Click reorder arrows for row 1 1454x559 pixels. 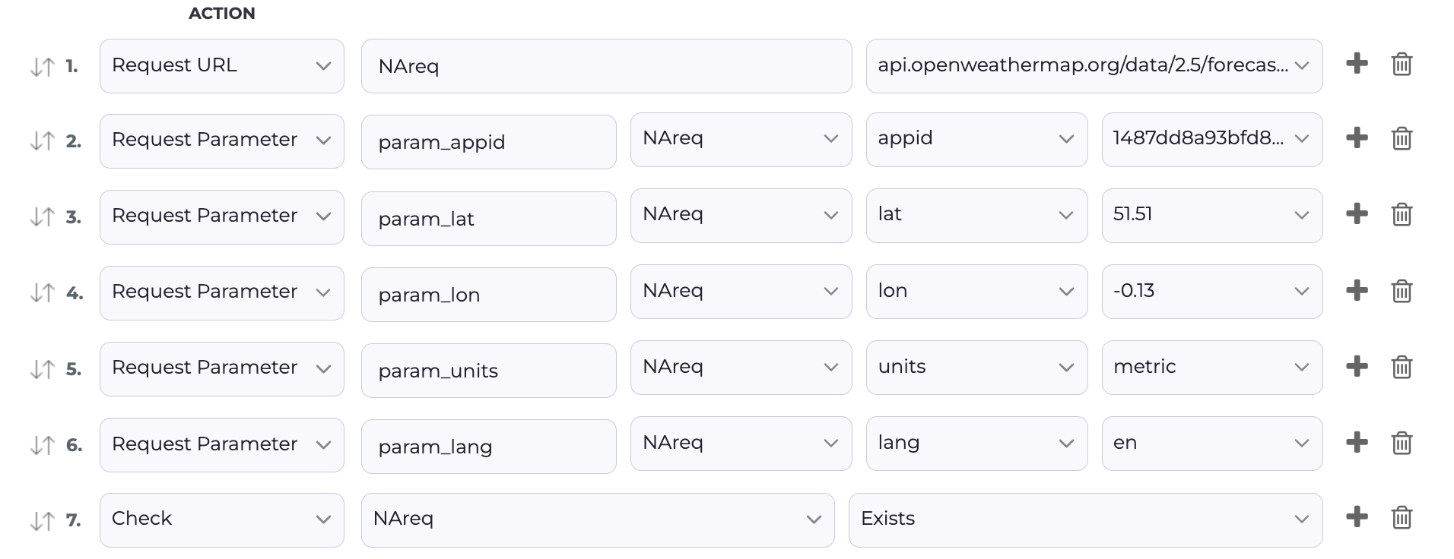click(43, 67)
